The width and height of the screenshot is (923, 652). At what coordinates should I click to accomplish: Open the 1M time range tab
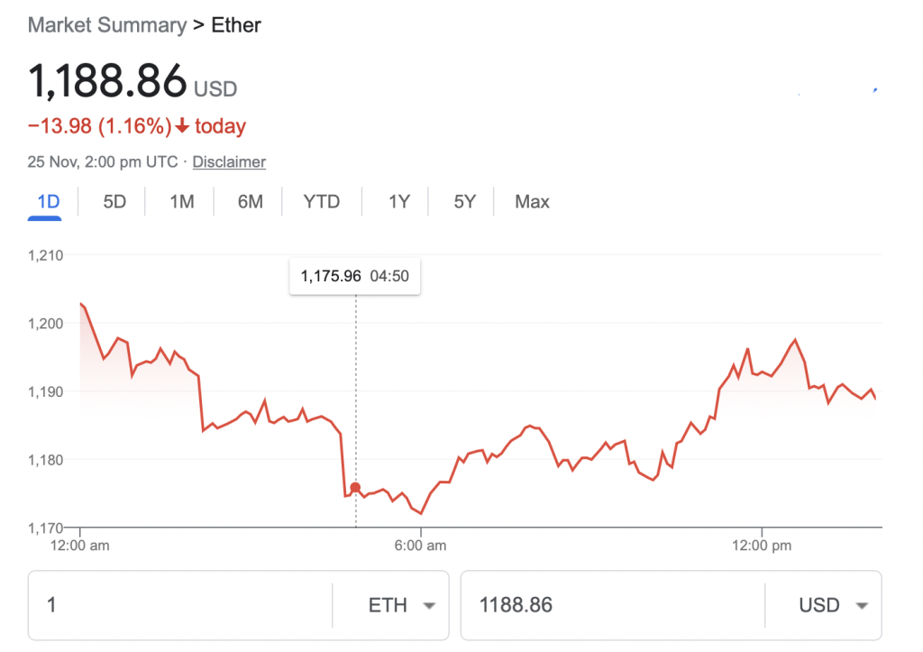point(182,202)
